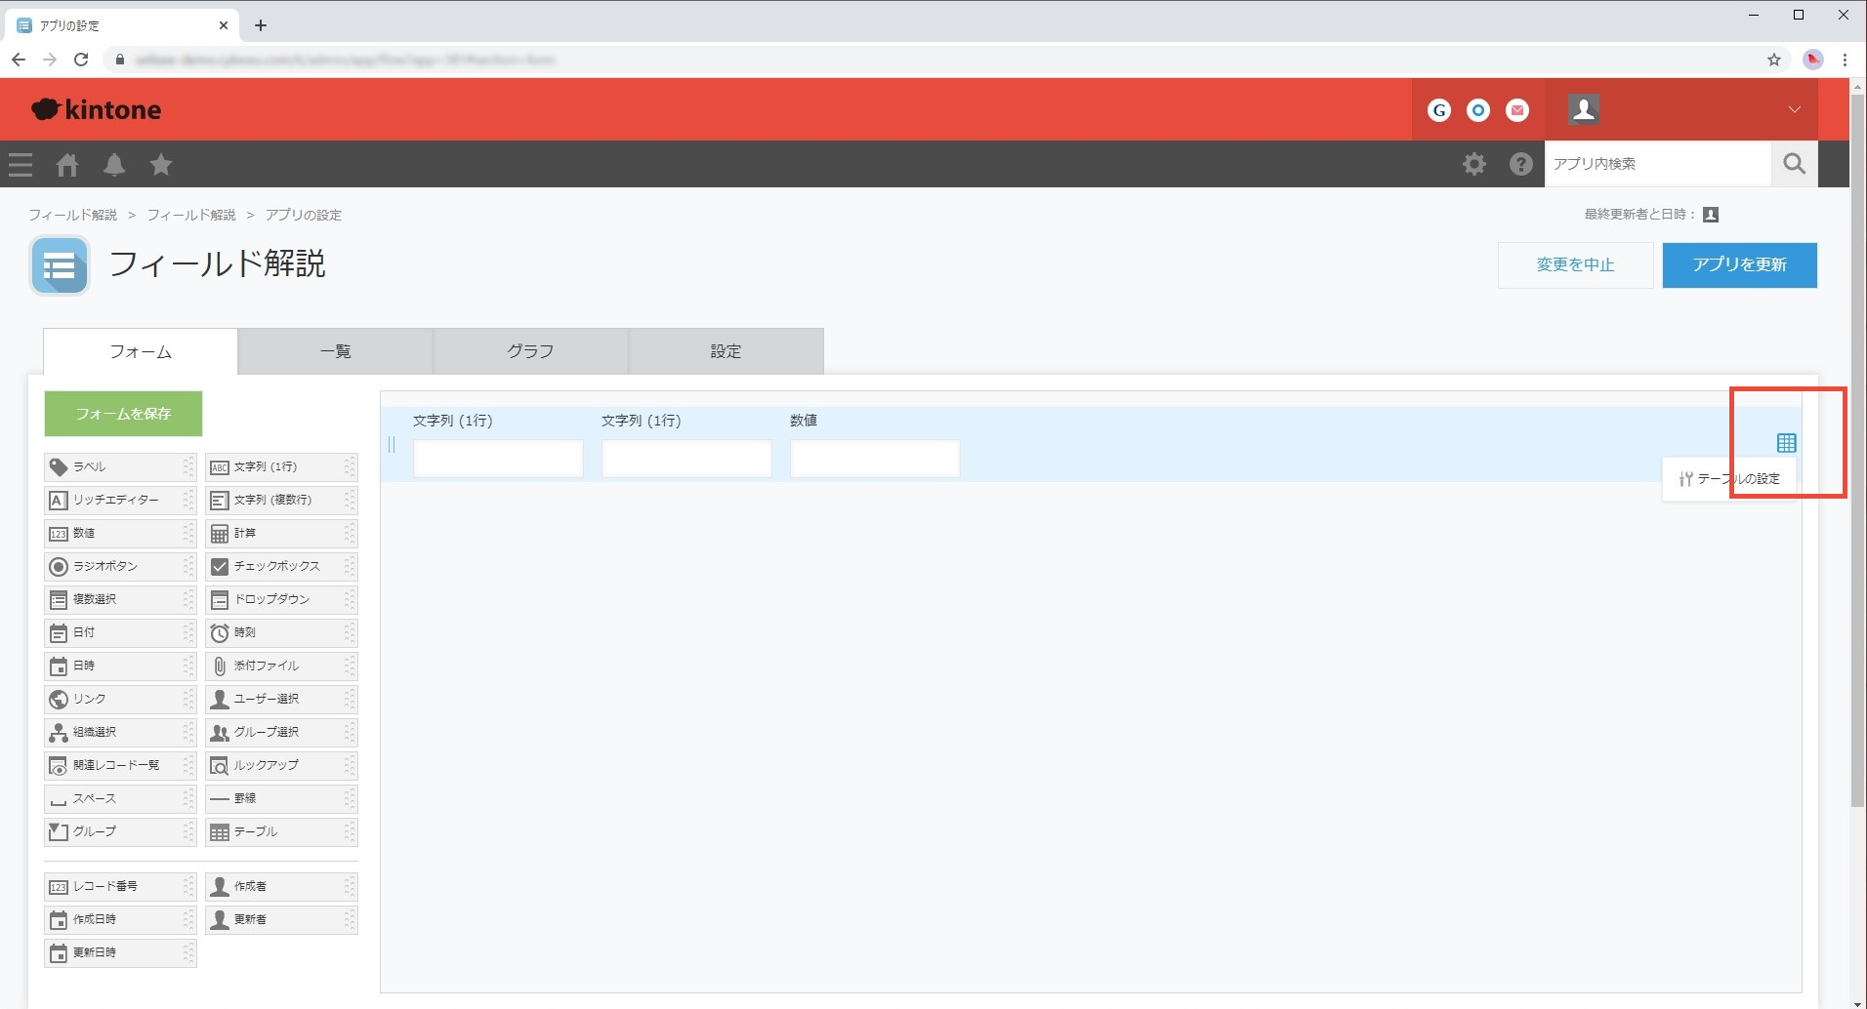Select the 関連レコード一覧 field item
Screen dimensions: 1867x1009
pos(120,766)
